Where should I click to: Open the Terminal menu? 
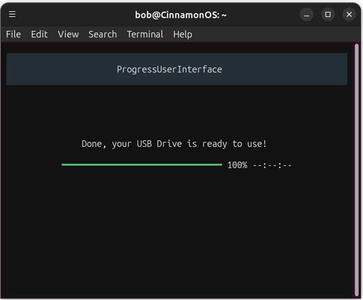145,34
